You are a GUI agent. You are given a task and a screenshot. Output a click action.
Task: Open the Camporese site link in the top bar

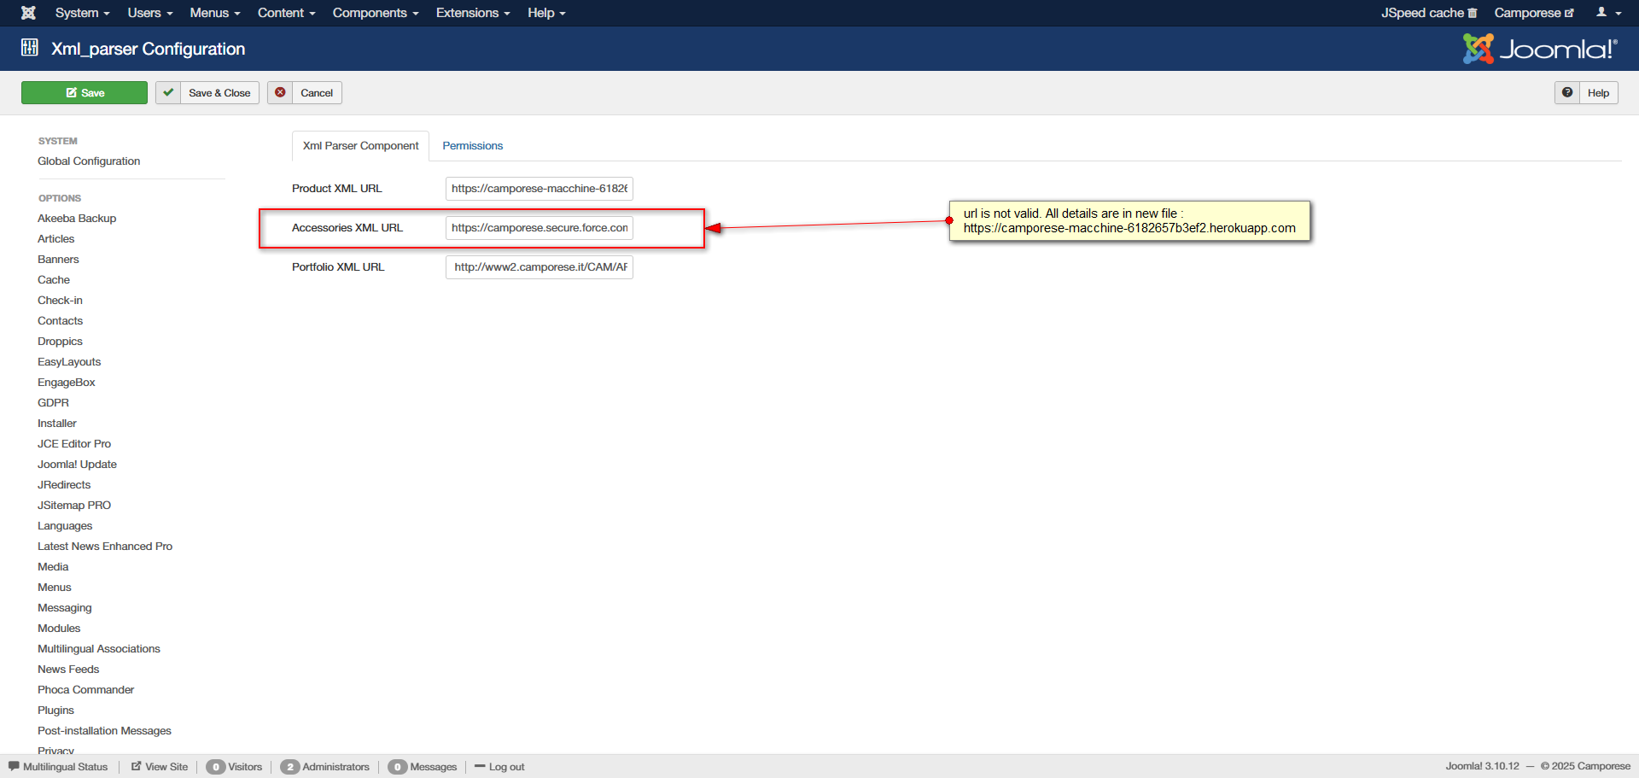point(1534,13)
